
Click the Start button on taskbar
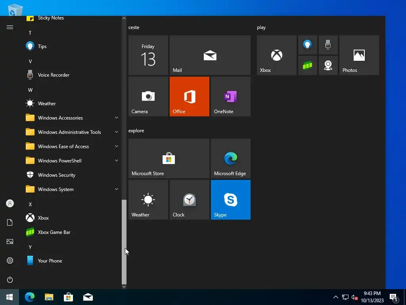(10, 297)
